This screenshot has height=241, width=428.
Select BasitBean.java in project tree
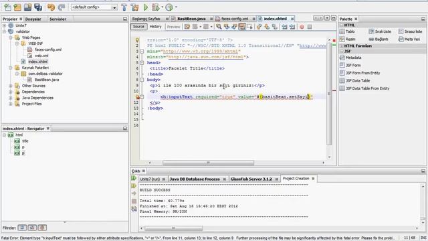[46, 80]
